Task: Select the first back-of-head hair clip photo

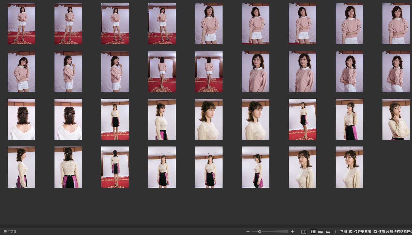Action: pos(21,119)
